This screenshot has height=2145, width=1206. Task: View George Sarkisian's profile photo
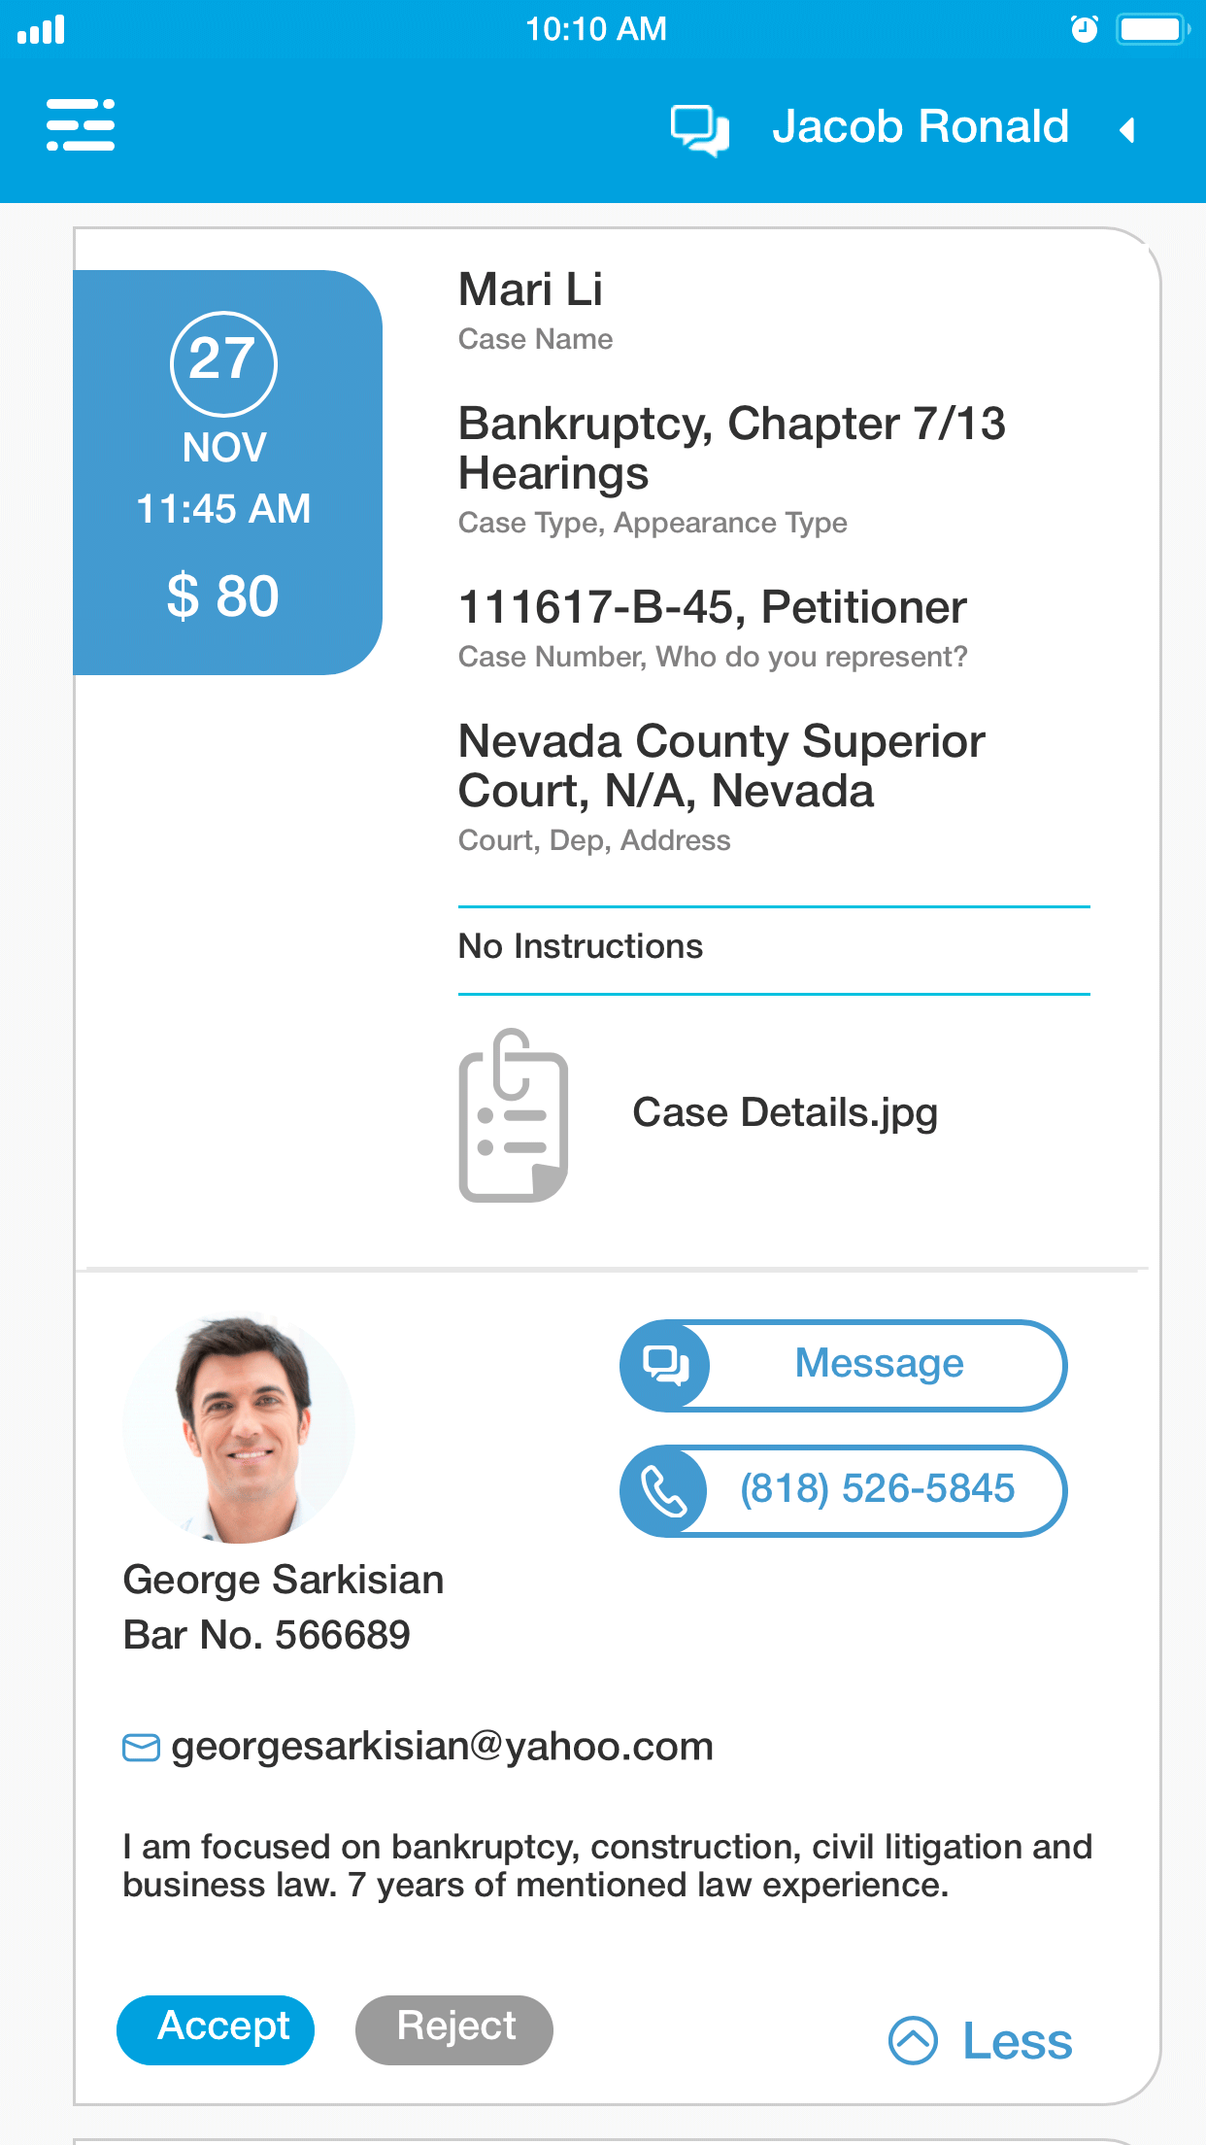point(239,1428)
